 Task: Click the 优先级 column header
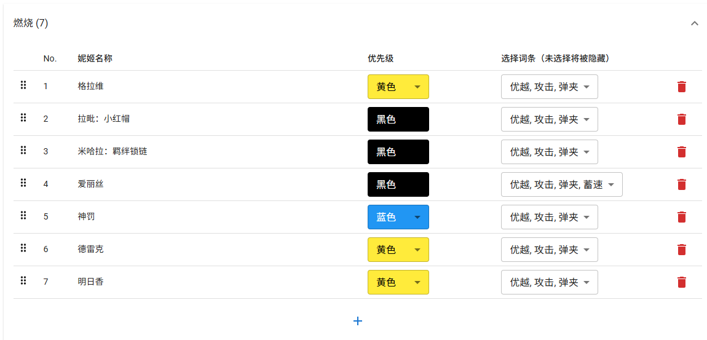coord(381,58)
